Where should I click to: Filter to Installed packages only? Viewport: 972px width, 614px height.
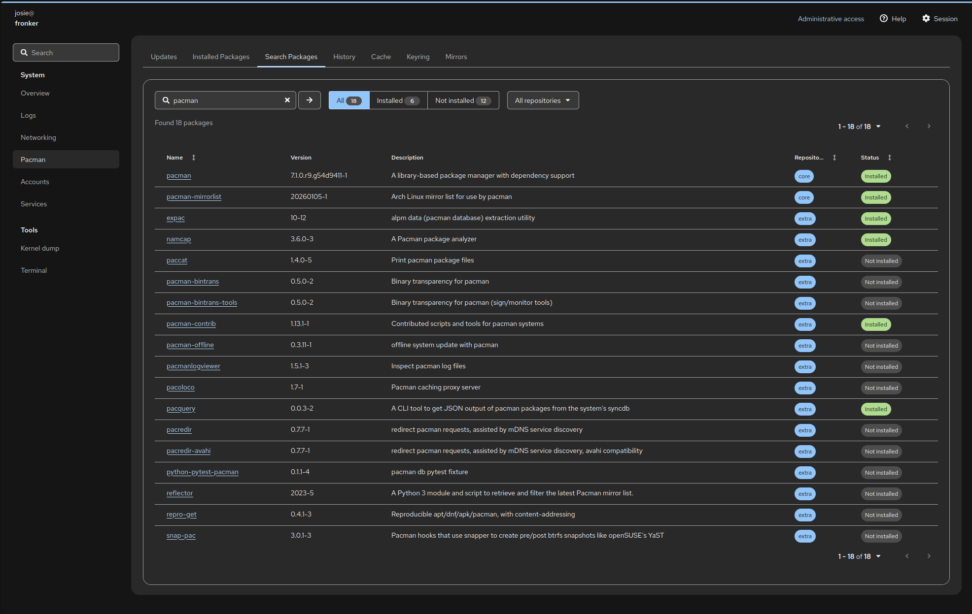(x=398, y=100)
